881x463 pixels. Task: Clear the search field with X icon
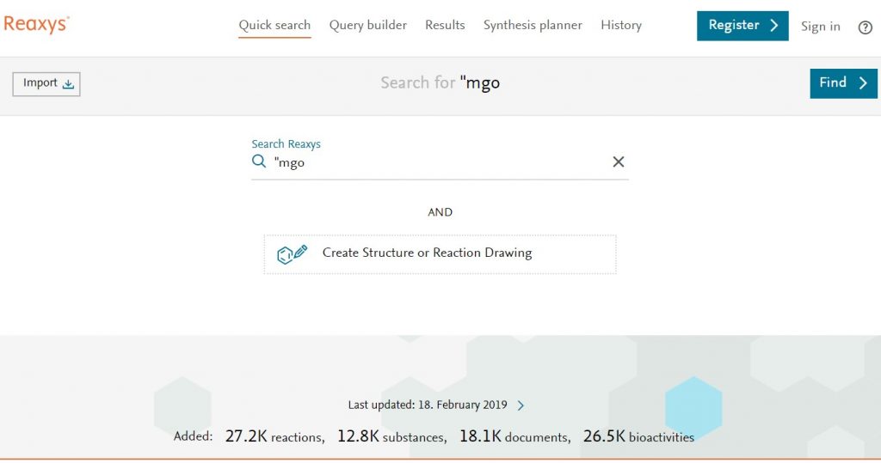point(618,161)
